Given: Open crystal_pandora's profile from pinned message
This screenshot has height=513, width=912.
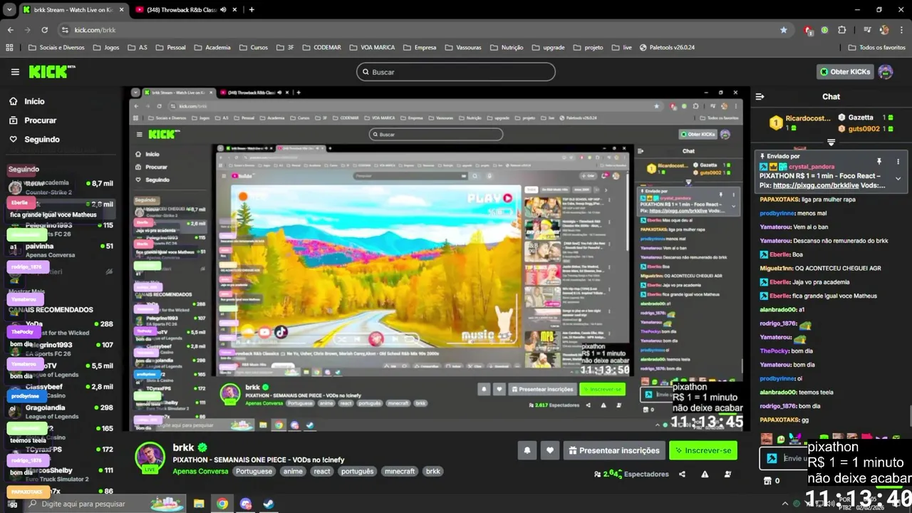Looking at the screenshot, I should pos(811,167).
